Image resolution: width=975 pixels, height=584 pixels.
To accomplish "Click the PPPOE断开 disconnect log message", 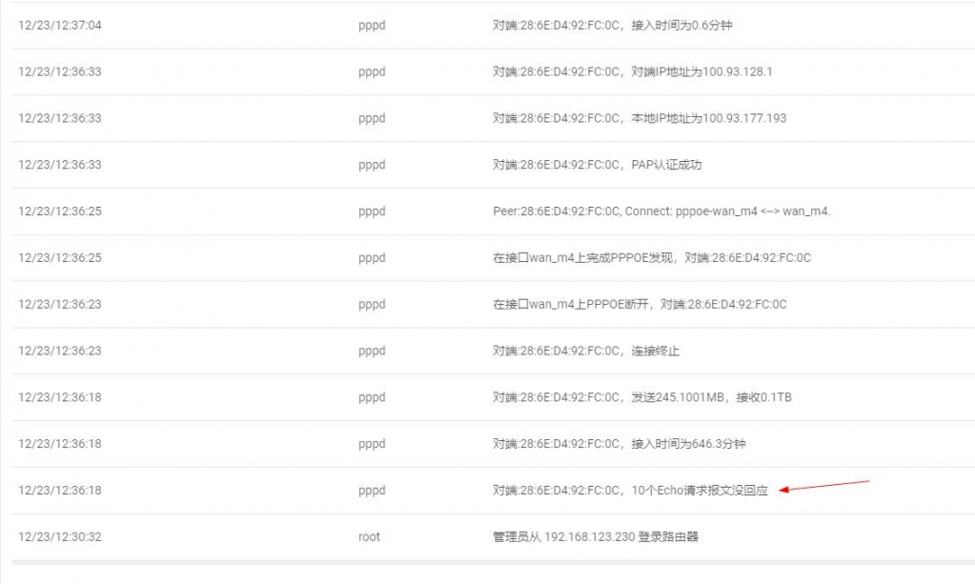I will (639, 305).
